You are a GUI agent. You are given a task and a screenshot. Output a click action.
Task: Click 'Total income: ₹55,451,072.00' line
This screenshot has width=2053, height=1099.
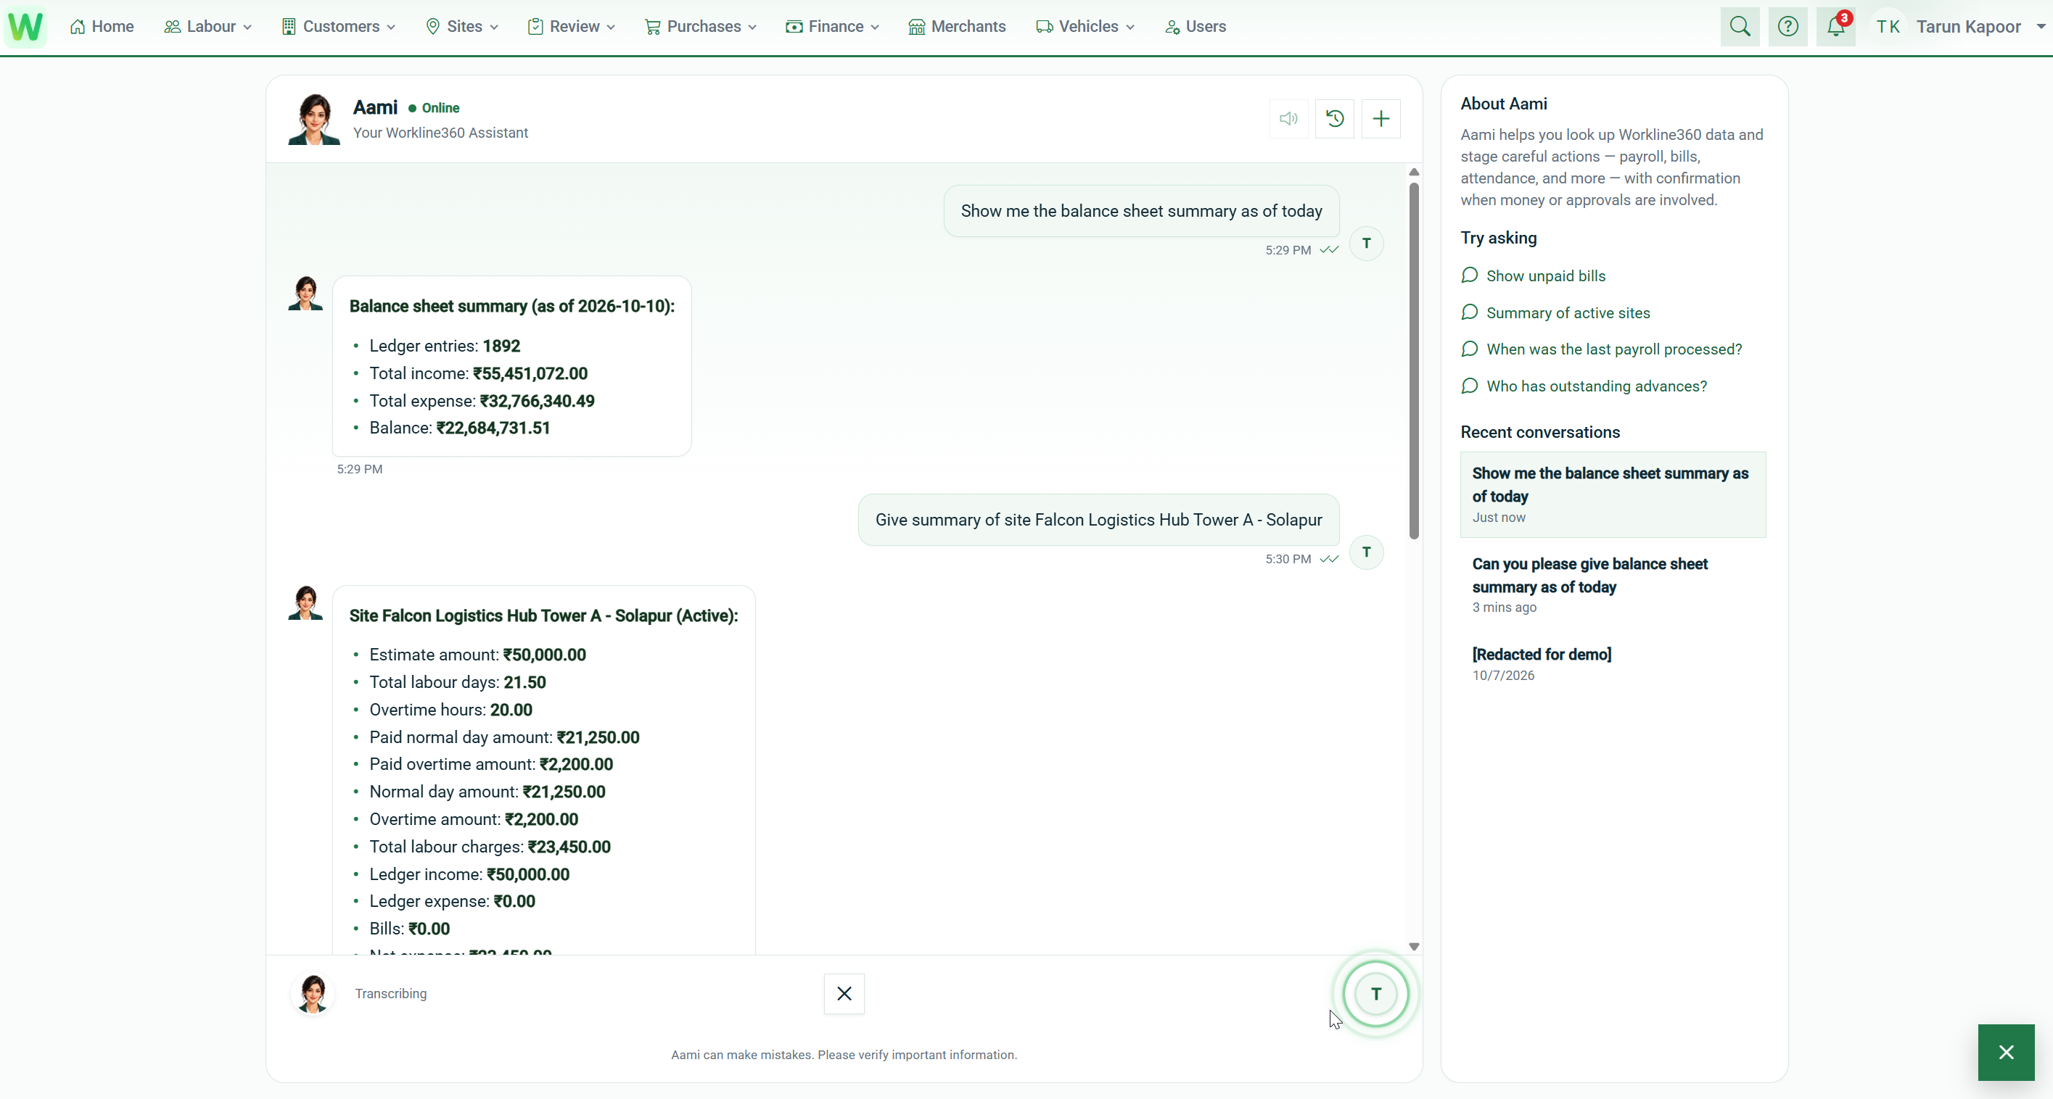(x=478, y=373)
